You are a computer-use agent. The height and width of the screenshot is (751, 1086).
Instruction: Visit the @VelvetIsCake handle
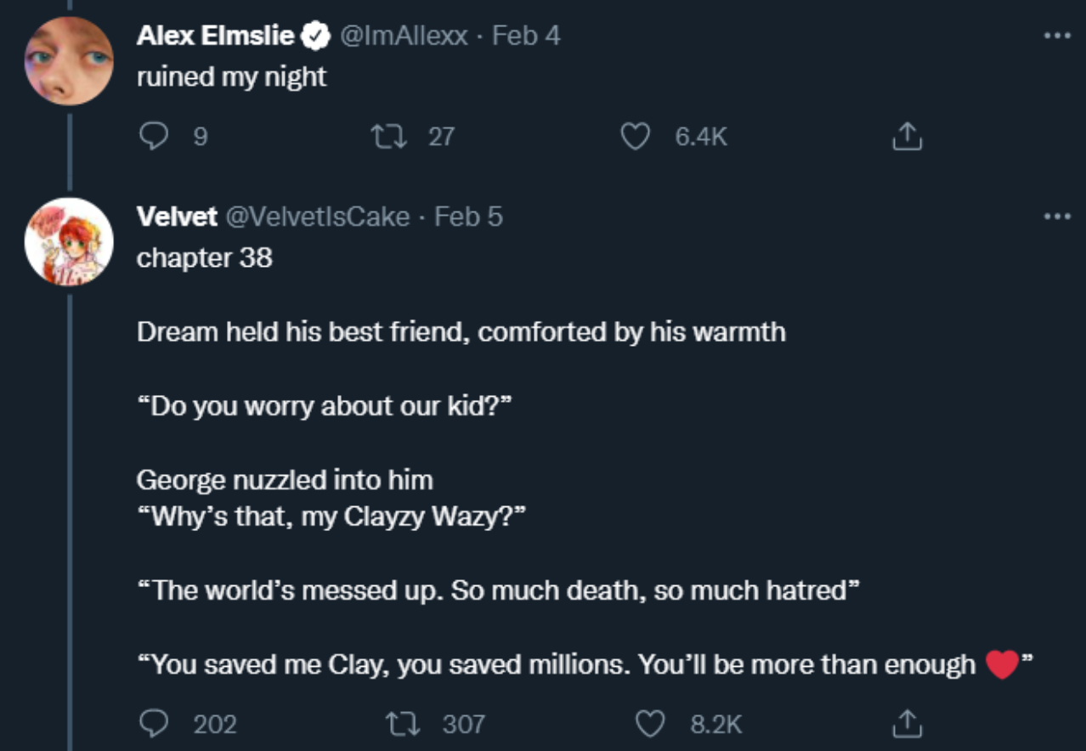317,217
